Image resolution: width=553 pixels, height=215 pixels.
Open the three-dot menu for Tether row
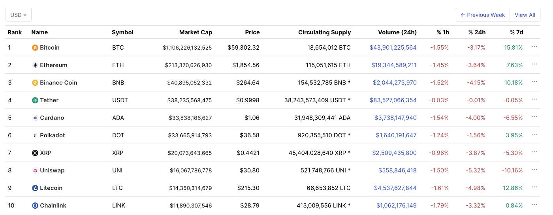[534, 99]
